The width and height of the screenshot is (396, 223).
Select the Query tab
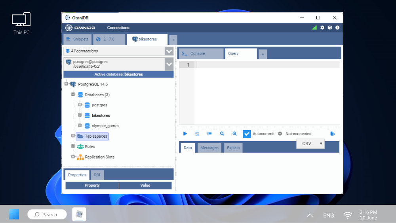click(x=241, y=54)
